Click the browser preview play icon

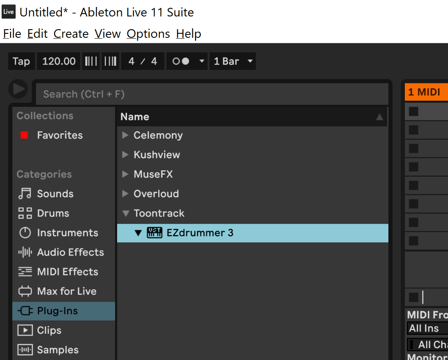(x=18, y=89)
